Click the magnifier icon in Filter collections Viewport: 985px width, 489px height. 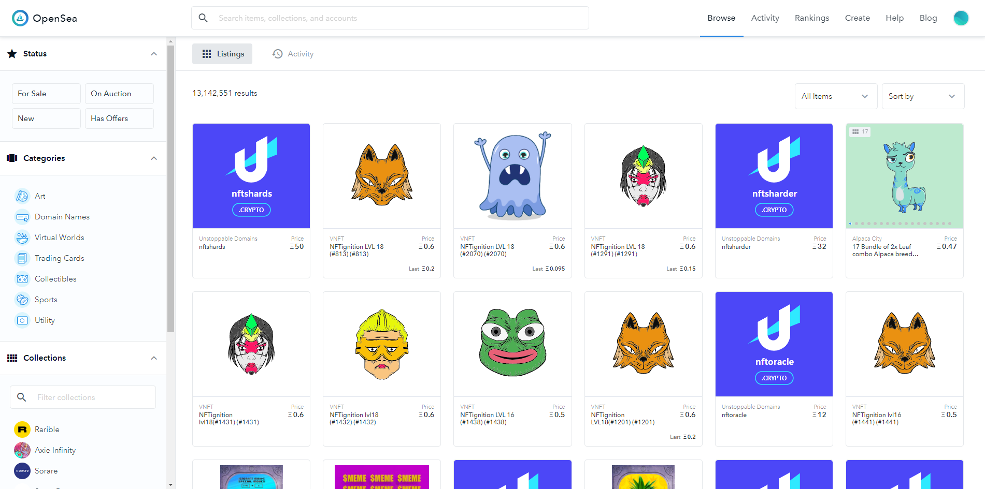(22, 397)
